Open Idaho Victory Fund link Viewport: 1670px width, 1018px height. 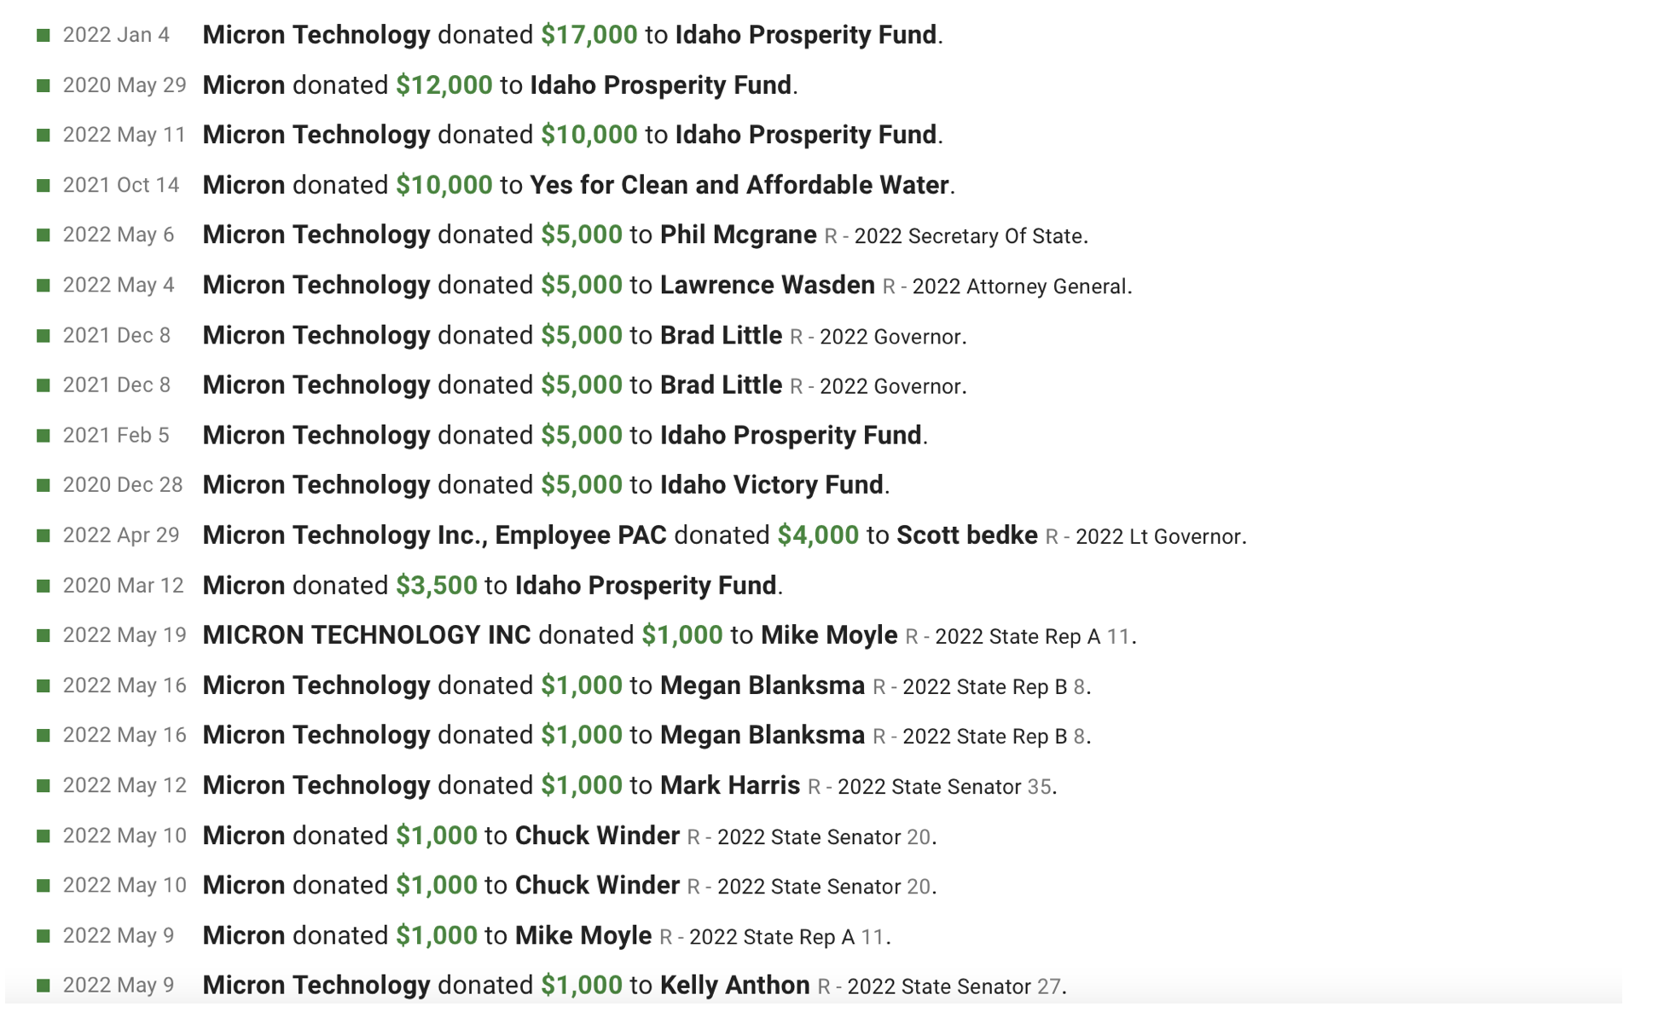tap(772, 485)
